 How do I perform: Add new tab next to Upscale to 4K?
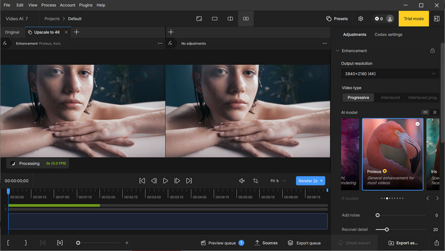[x=76, y=32]
